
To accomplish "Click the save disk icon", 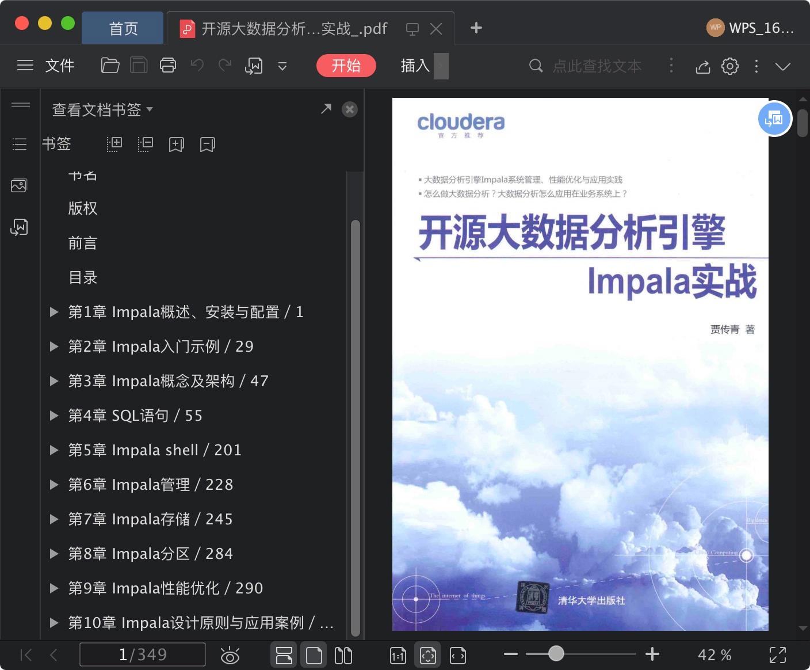I will (139, 66).
